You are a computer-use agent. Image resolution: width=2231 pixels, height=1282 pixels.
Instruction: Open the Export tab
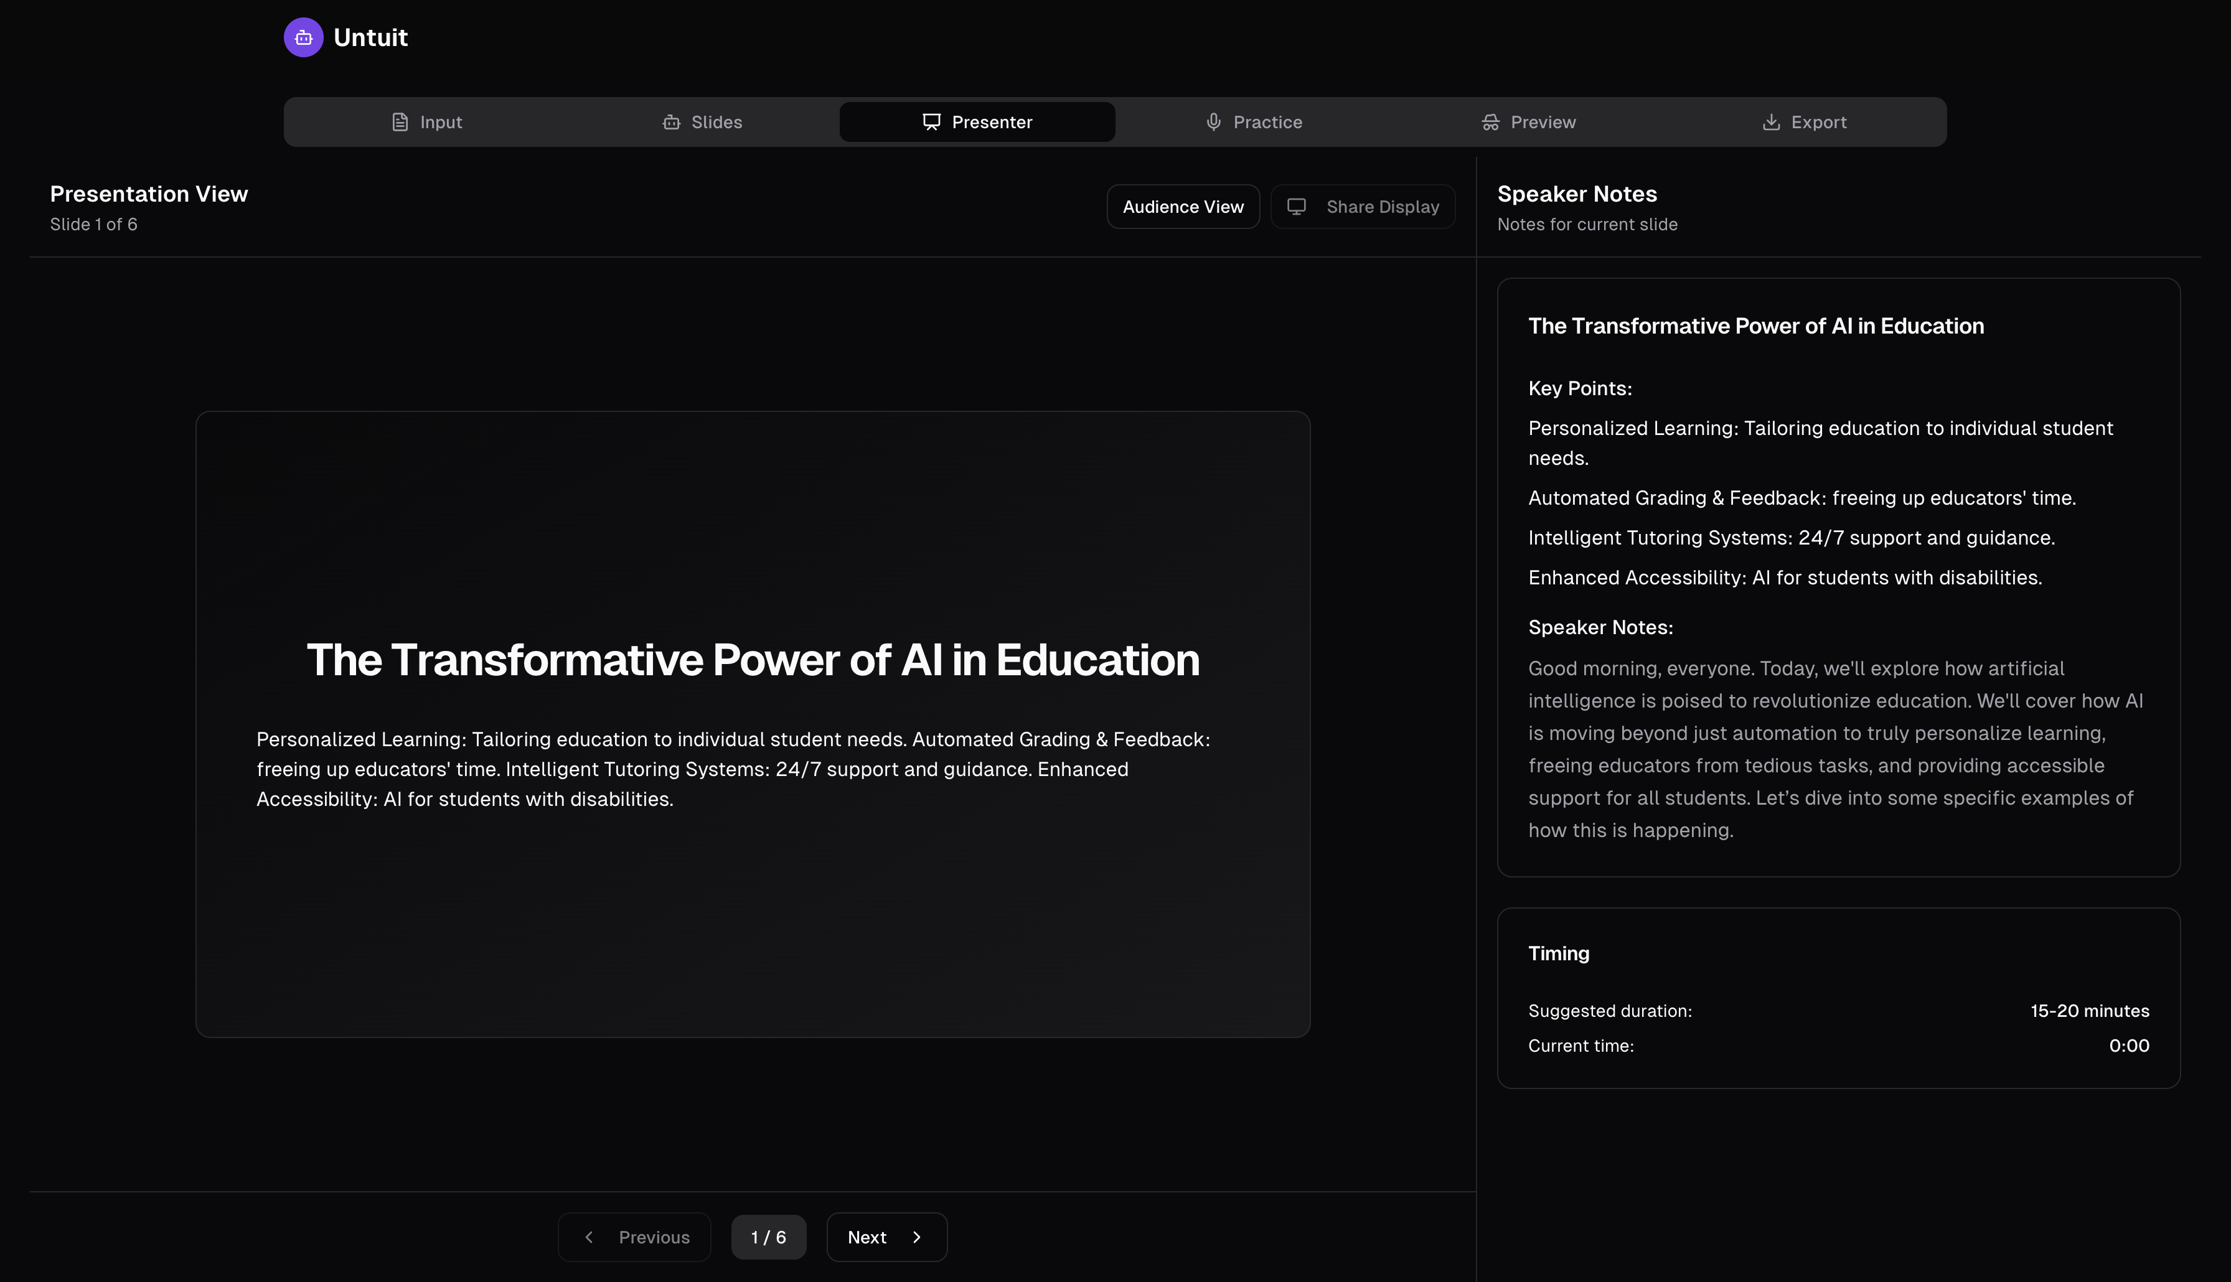coord(1805,121)
